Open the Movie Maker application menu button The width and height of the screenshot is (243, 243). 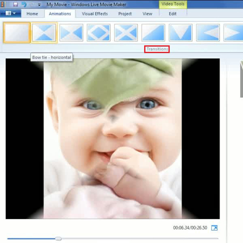pyautogui.click(x=11, y=13)
